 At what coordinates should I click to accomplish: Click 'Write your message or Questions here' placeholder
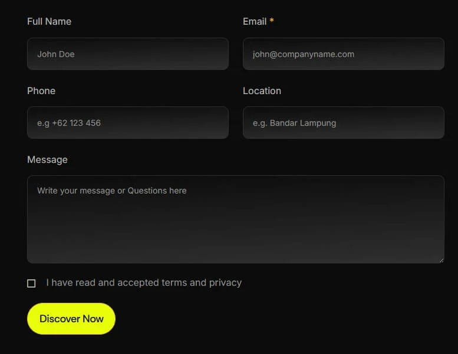tap(112, 191)
